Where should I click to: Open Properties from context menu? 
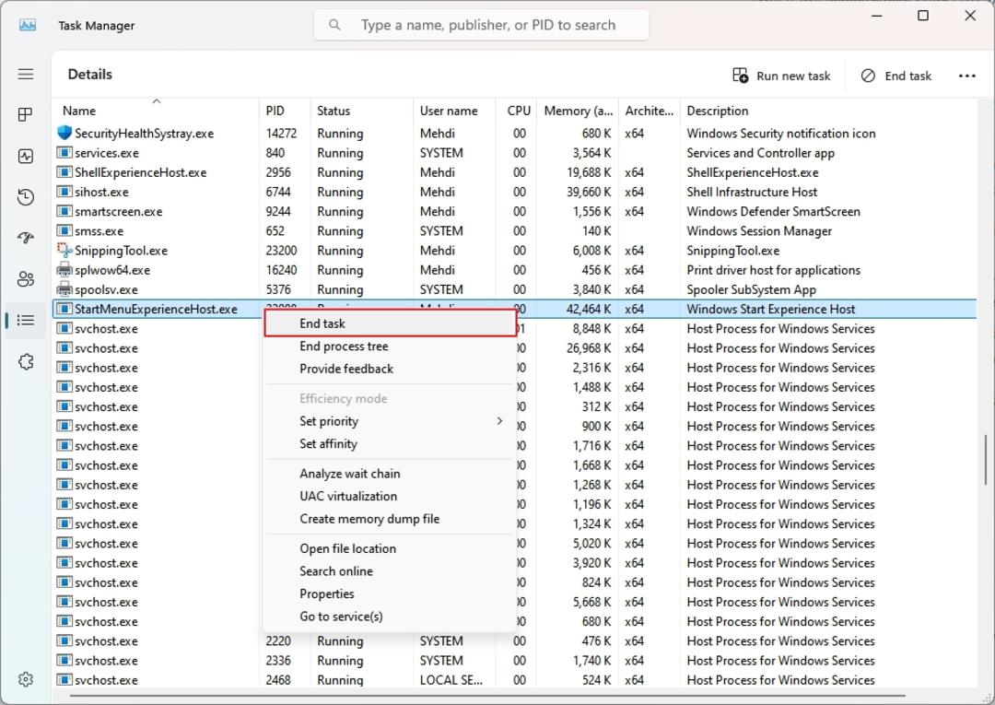coord(390,594)
